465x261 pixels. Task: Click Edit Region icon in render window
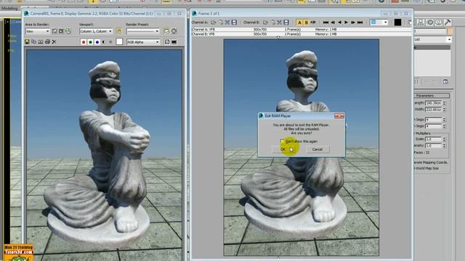[54, 31]
